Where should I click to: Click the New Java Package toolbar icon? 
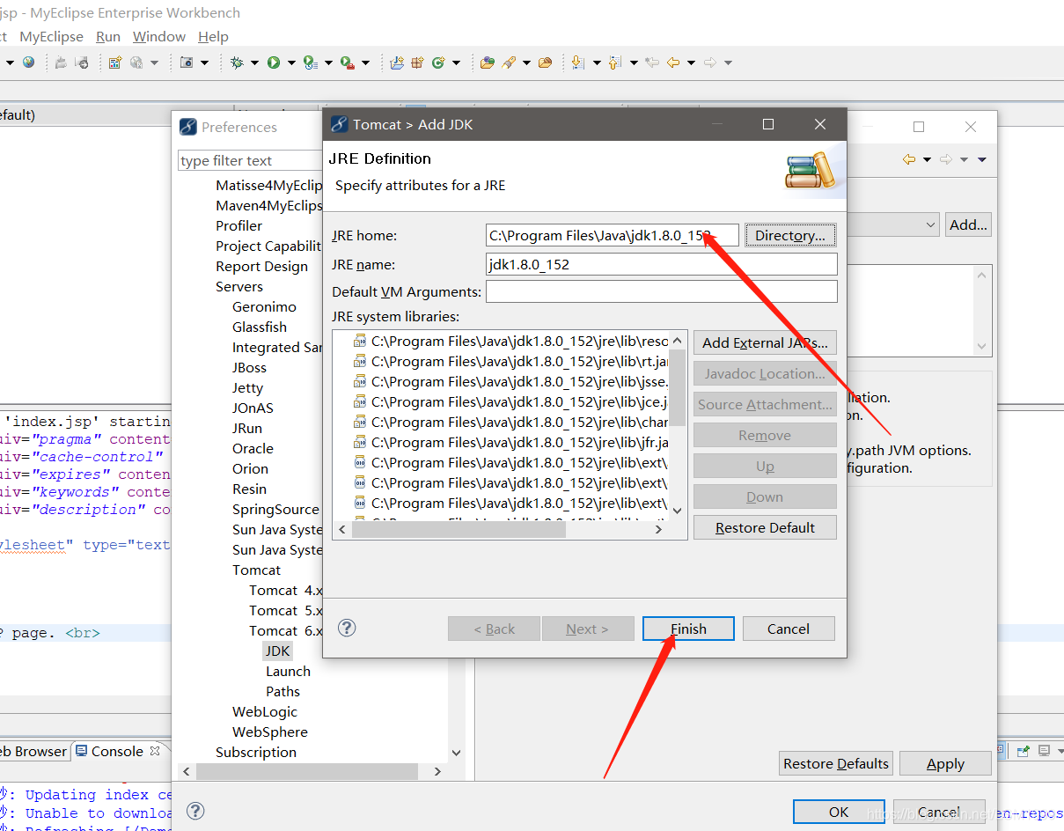pyautogui.click(x=417, y=63)
